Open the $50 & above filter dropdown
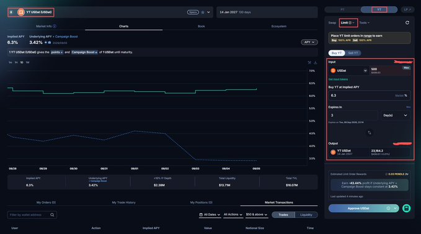Viewport: 421px width, 234px height. (x=257, y=215)
